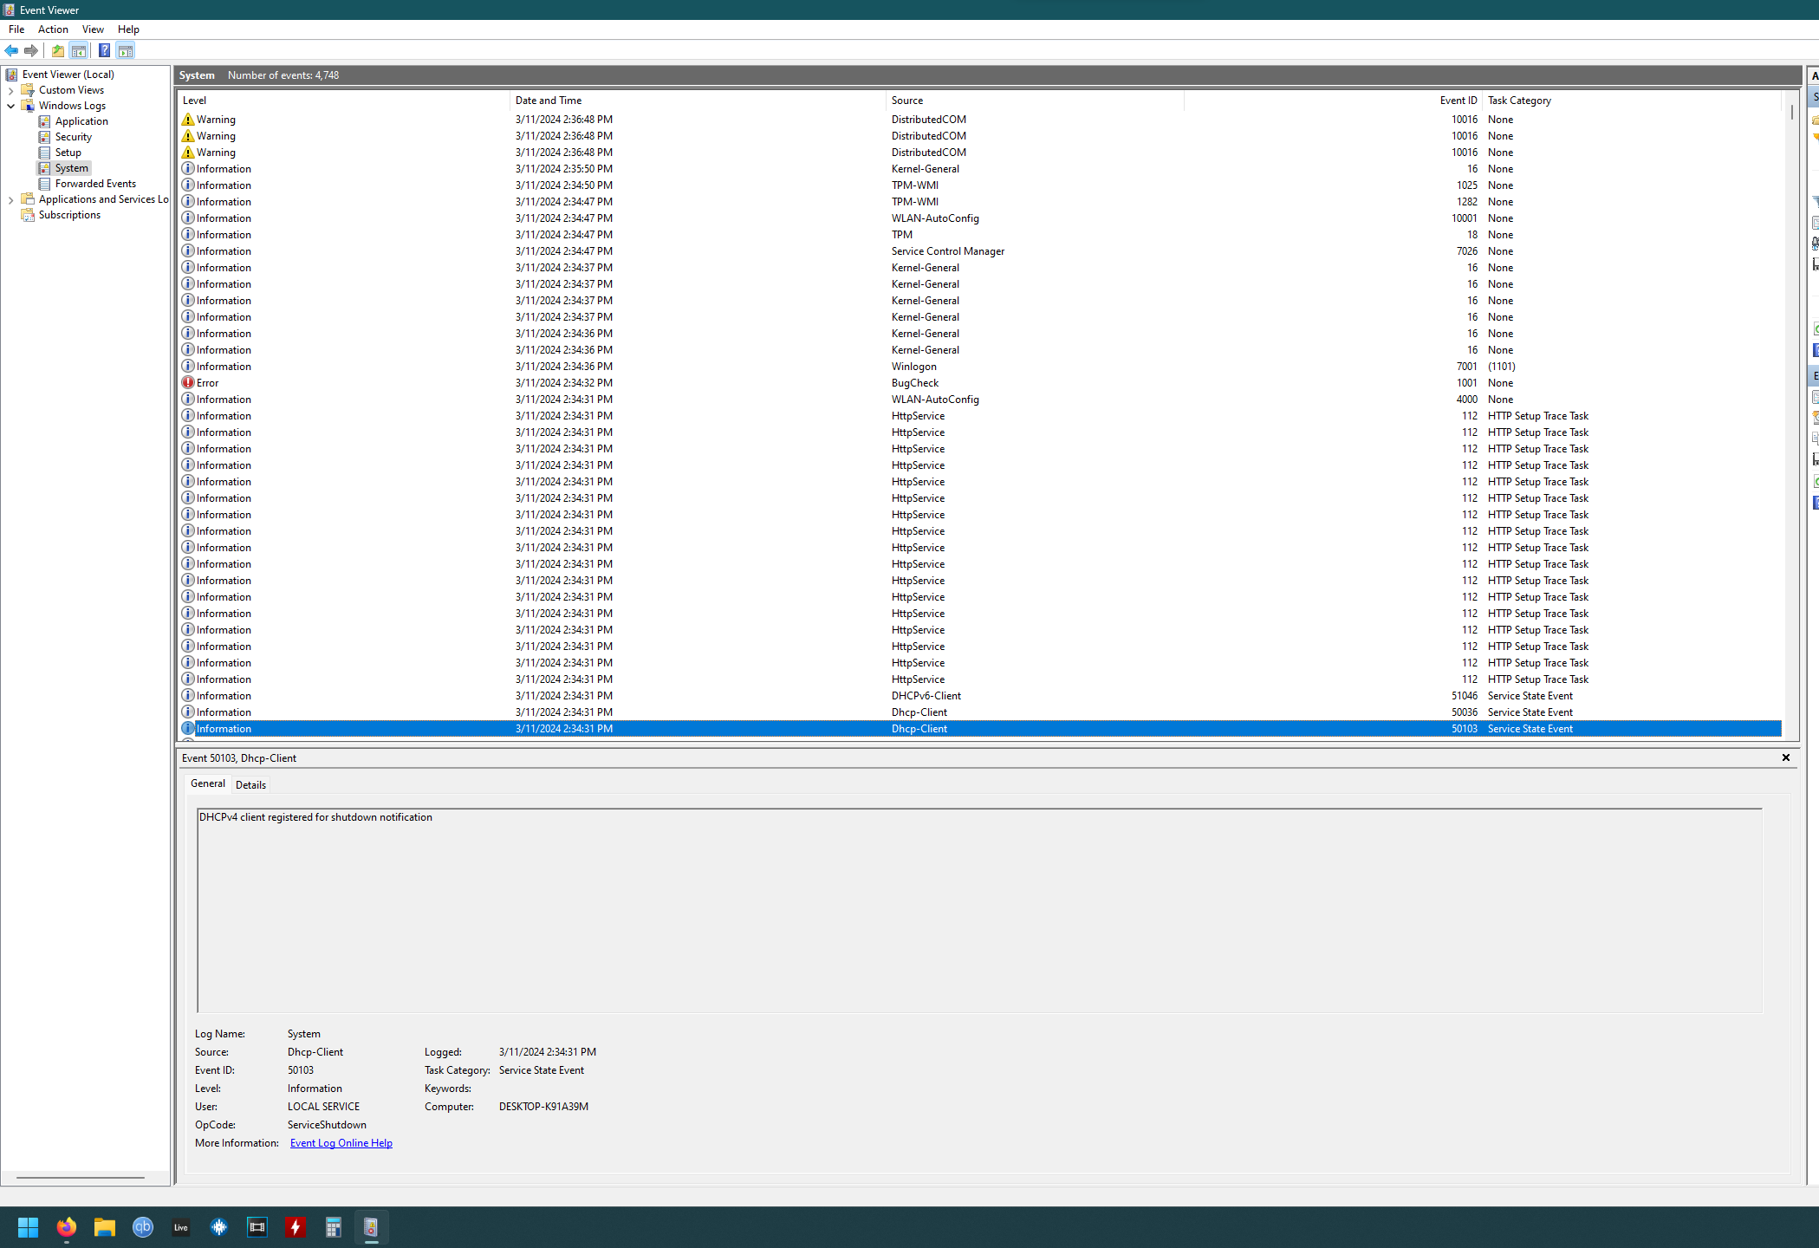Open the Event Log Online Help link
The width and height of the screenshot is (1819, 1248).
point(341,1143)
